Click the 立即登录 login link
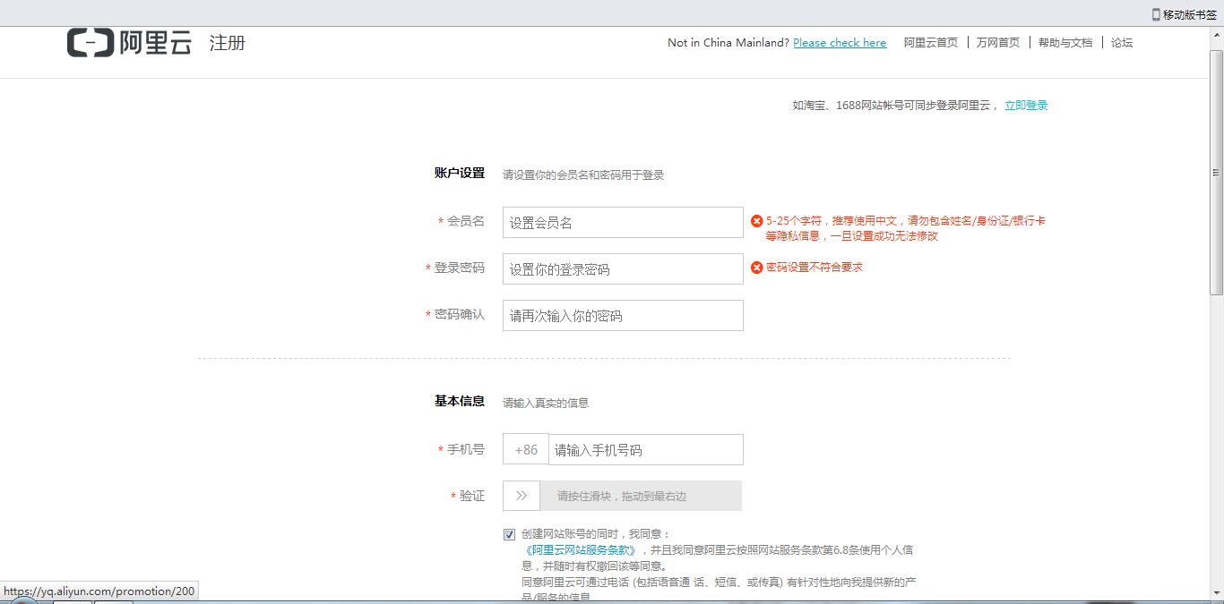The image size is (1224, 604). click(x=1026, y=105)
